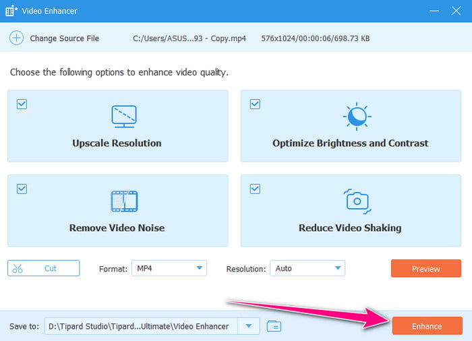This screenshot has width=472, height=341.
Task: Open the Format dropdown showing MP4
Action: [169, 268]
